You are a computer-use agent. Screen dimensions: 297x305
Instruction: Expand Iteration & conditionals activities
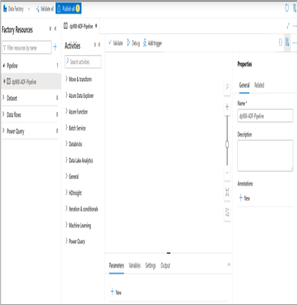[x=82, y=209]
